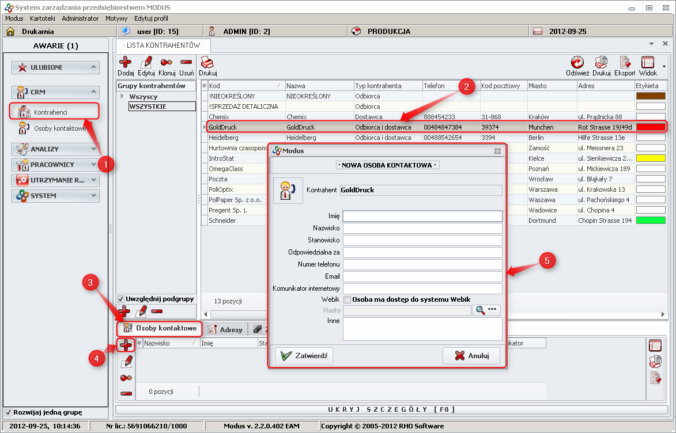Click the password lookup magnifier icon
676x433 pixels.
click(x=486, y=310)
